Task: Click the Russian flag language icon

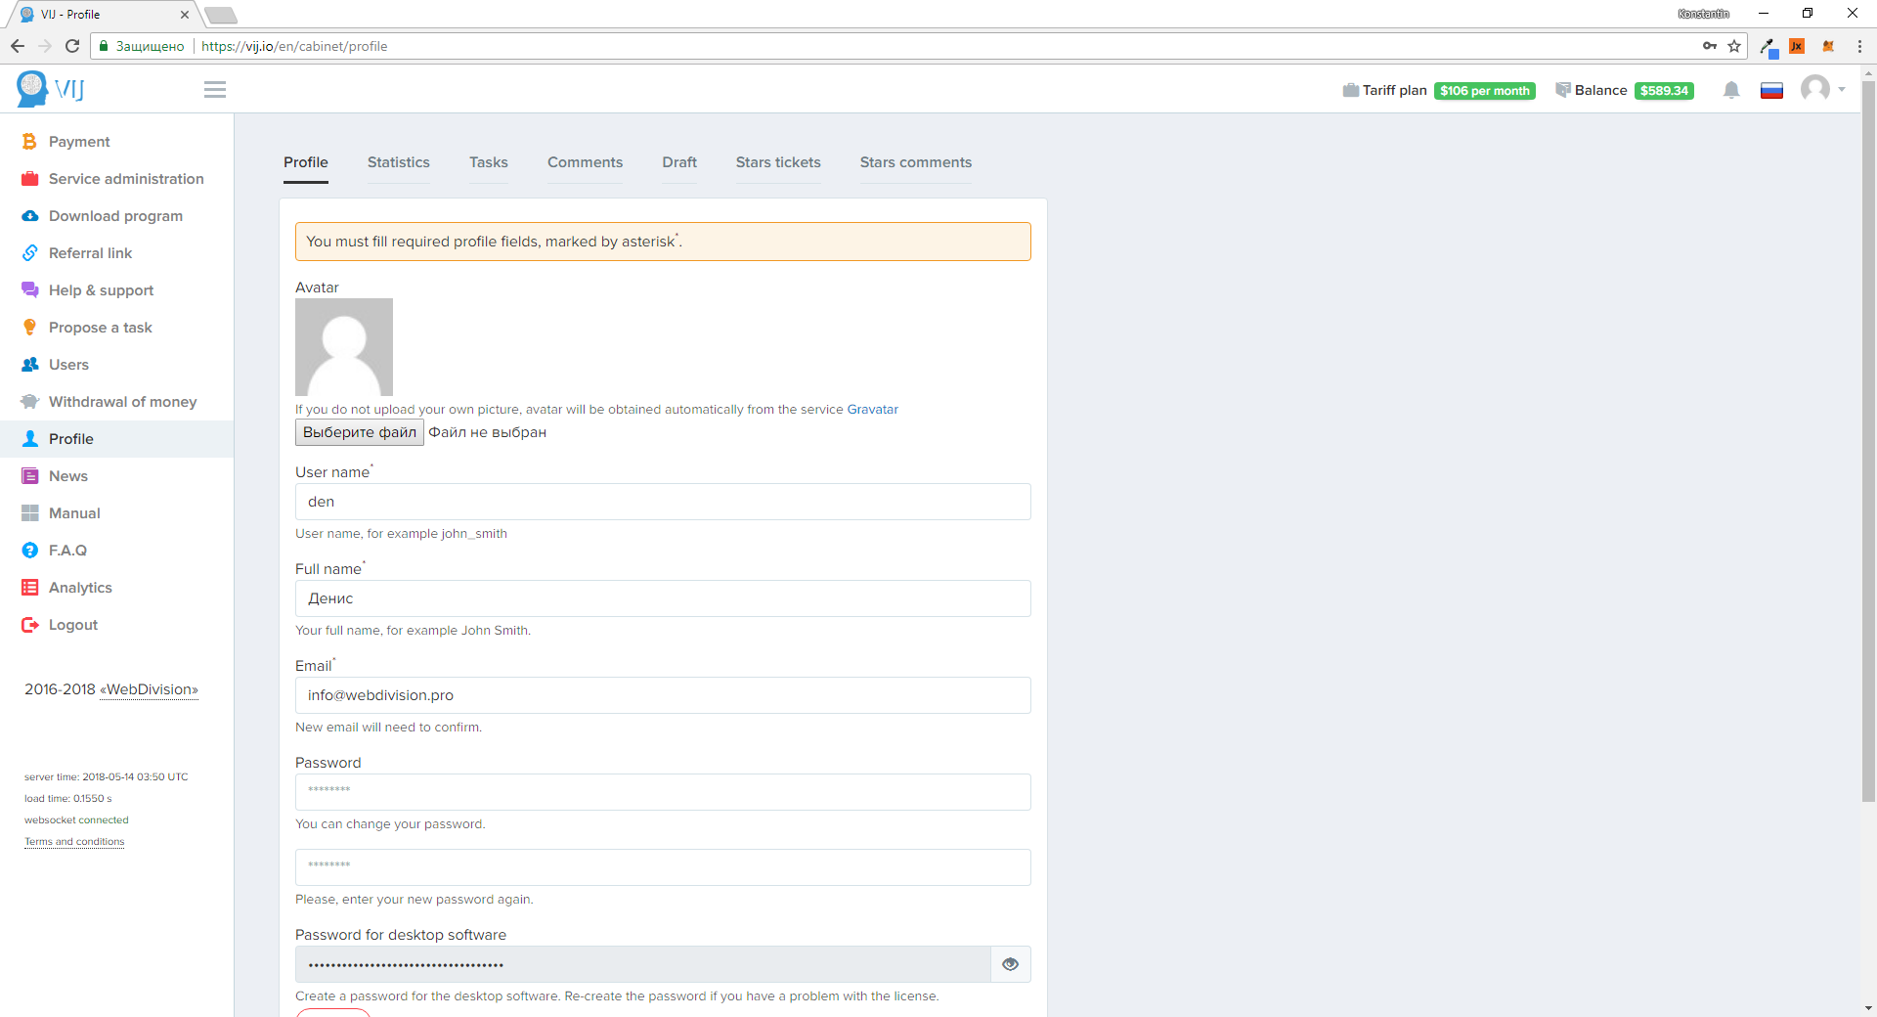Action: click(x=1771, y=91)
